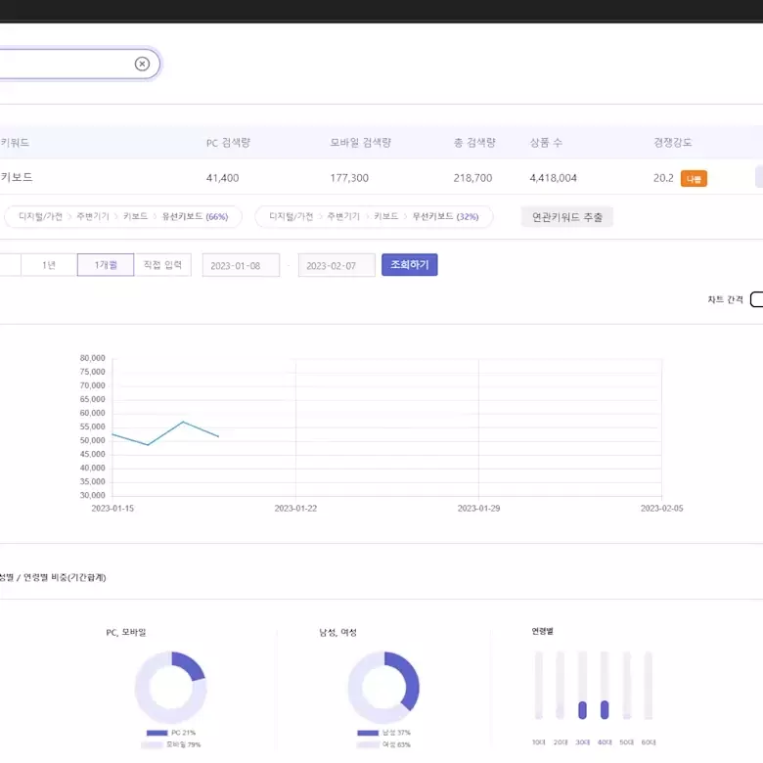Click the 모바일 79% legend swatch
The width and height of the screenshot is (763, 763).
pos(152,745)
